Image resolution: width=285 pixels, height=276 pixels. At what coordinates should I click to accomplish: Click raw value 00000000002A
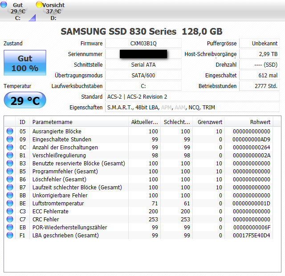[x=252, y=155]
